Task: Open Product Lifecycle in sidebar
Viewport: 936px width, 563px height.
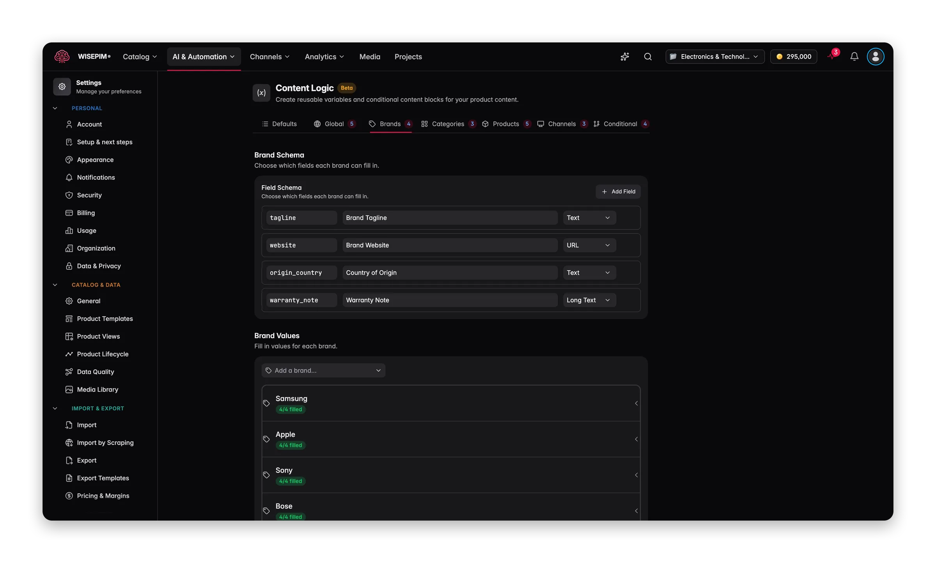Action: [103, 354]
